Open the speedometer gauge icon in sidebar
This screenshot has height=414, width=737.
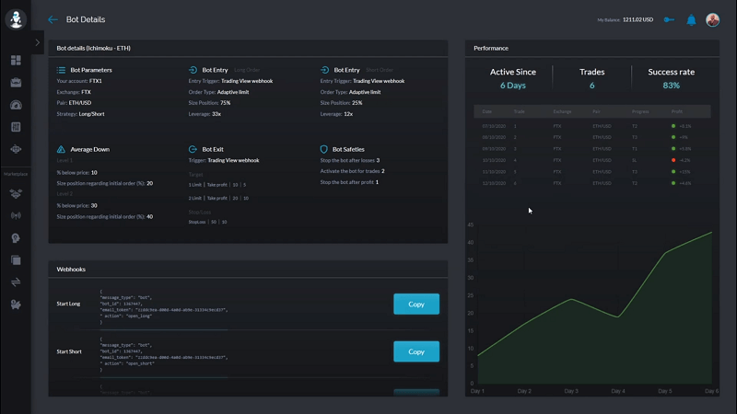coord(16,105)
